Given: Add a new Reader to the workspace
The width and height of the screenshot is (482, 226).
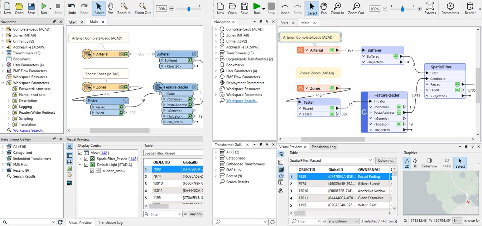Looking at the screenshot, I should [469, 8].
